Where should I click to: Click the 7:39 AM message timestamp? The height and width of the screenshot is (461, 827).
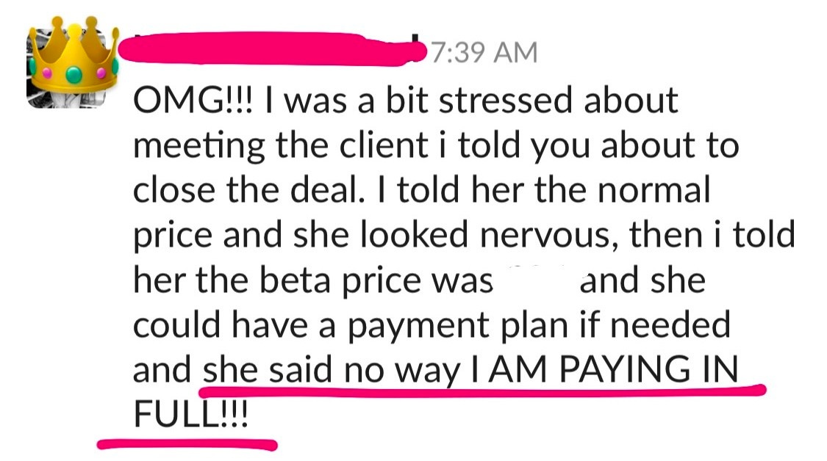click(484, 53)
